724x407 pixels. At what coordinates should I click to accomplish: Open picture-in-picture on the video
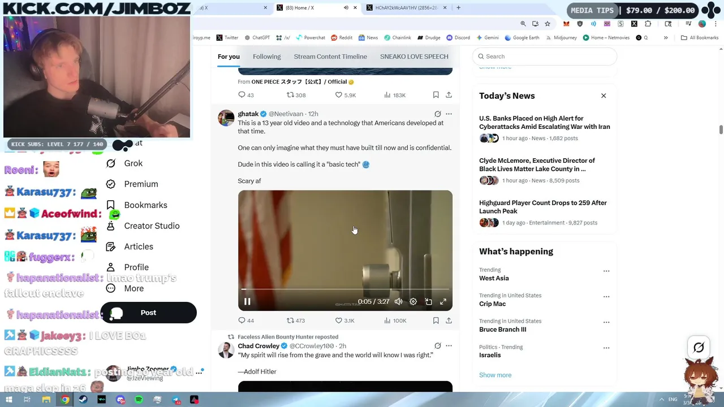[428, 302]
